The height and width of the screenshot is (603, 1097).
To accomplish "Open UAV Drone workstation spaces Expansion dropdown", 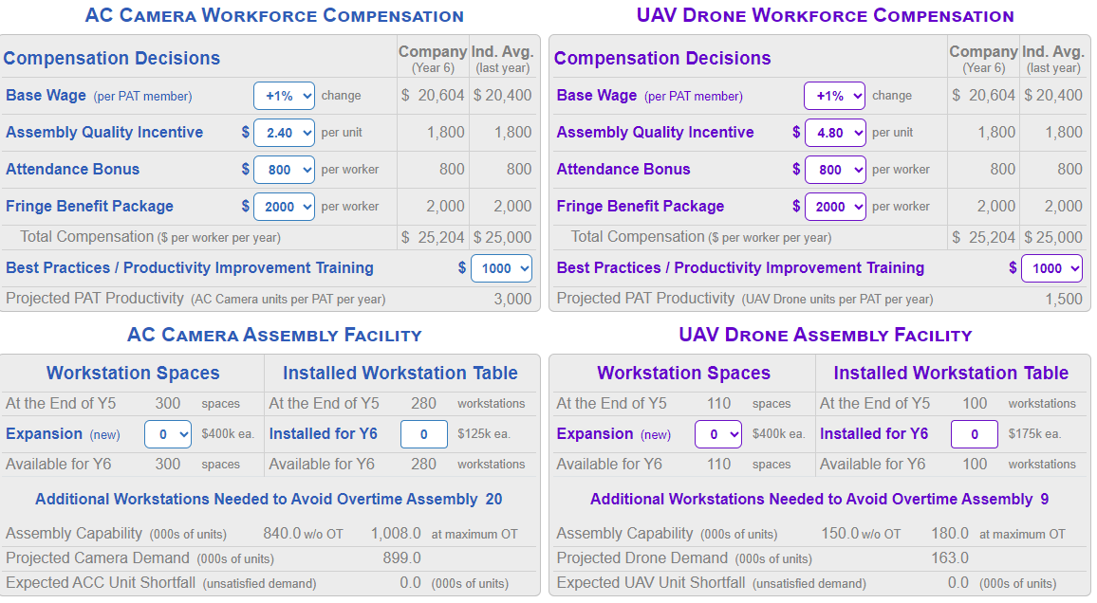I will (718, 434).
